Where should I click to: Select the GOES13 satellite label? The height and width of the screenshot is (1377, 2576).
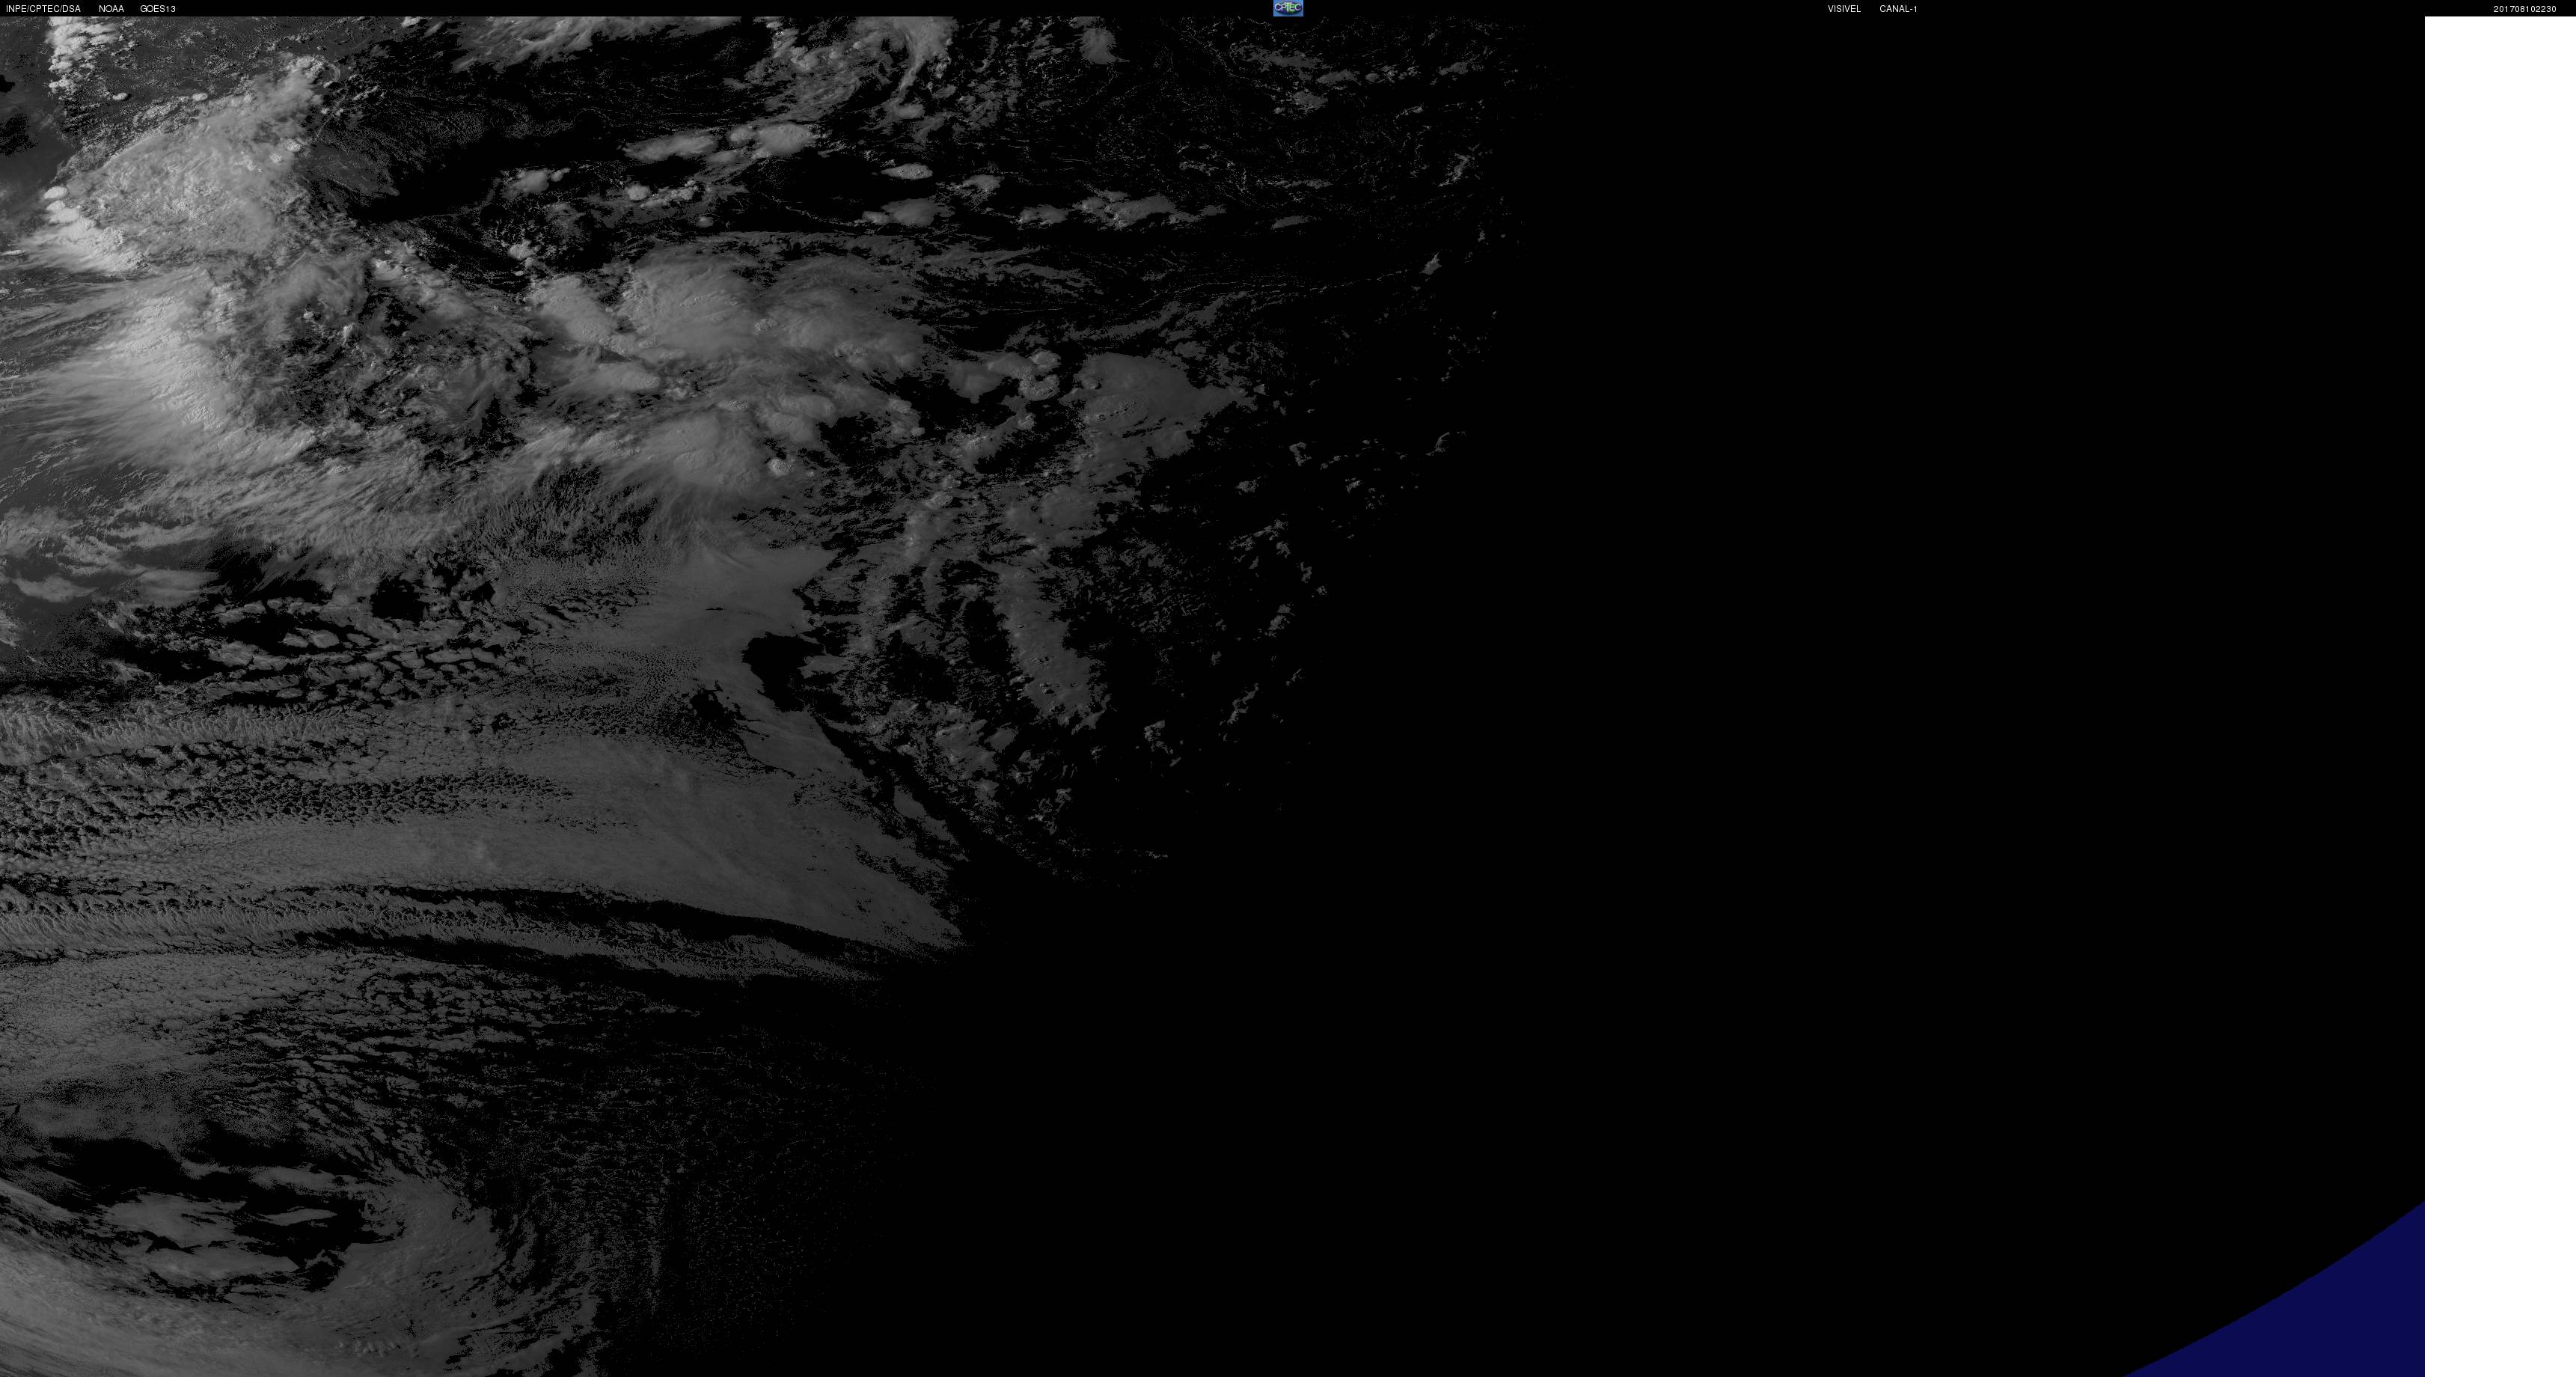(158, 9)
